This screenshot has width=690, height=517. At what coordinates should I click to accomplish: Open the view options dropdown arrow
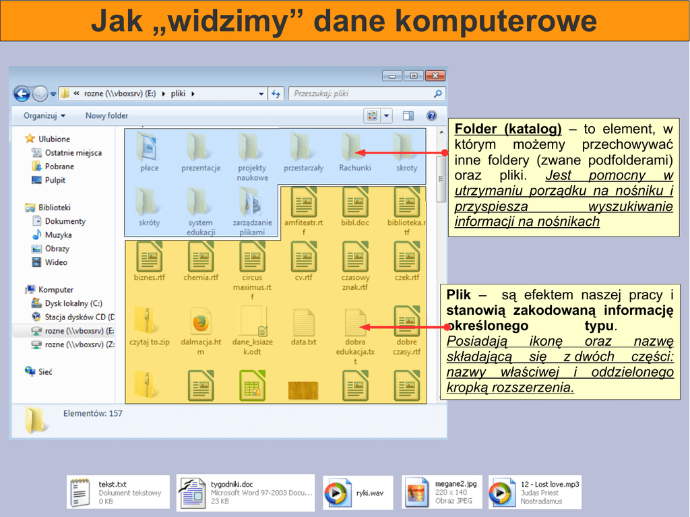tap(387, 116)
